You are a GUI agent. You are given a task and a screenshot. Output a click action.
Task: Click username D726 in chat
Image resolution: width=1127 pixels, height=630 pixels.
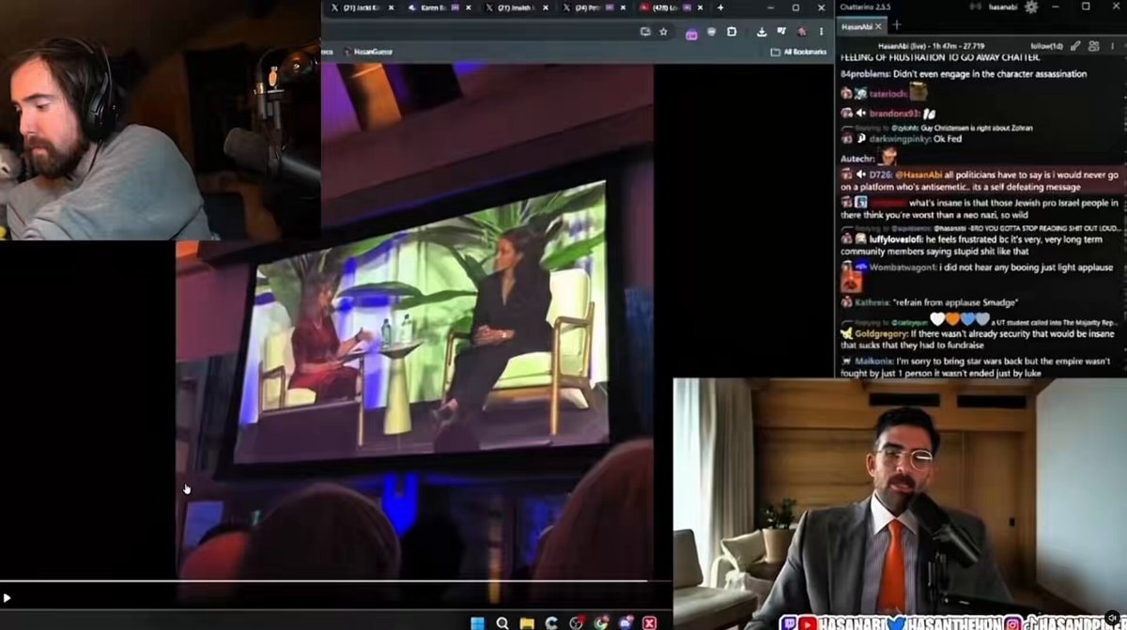point(880,175)
